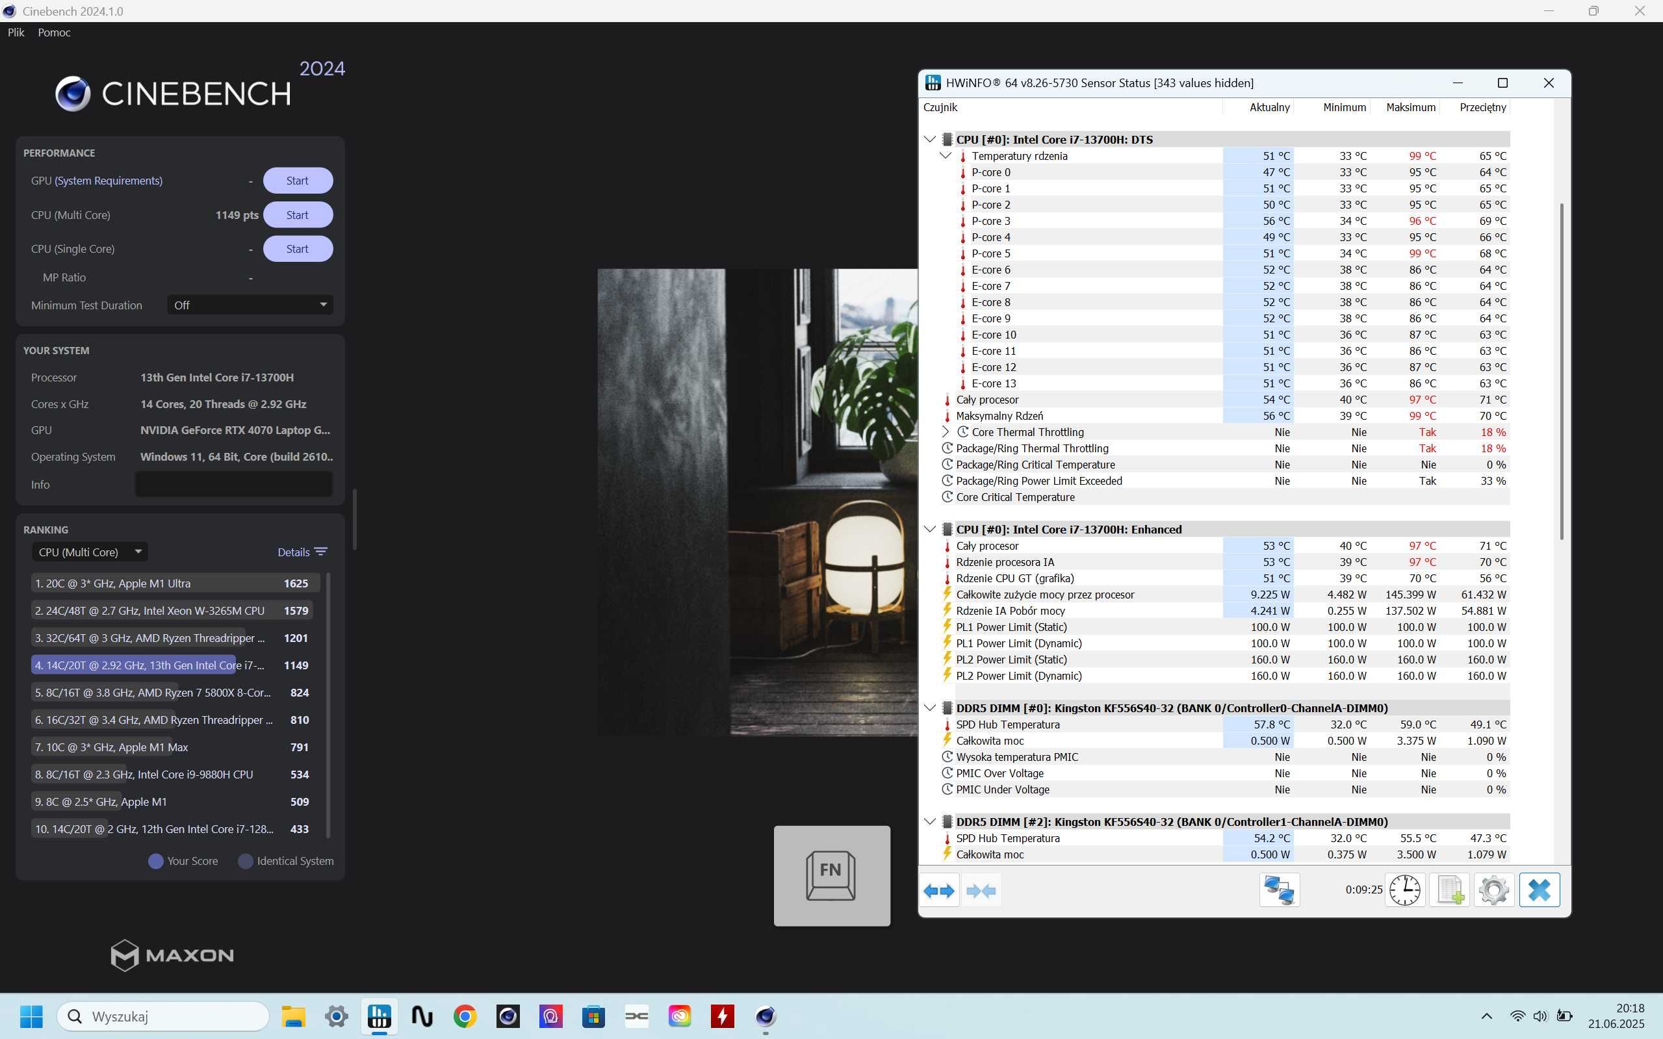Image resolution: width=1663 pixels, height=1039 pixels.
Task: Open Adobe Creative Cloud from the taskbar
Action: coord(680,1016)
